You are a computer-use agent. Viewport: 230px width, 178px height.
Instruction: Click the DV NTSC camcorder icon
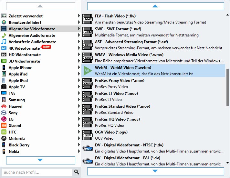[x=87, y=148]
